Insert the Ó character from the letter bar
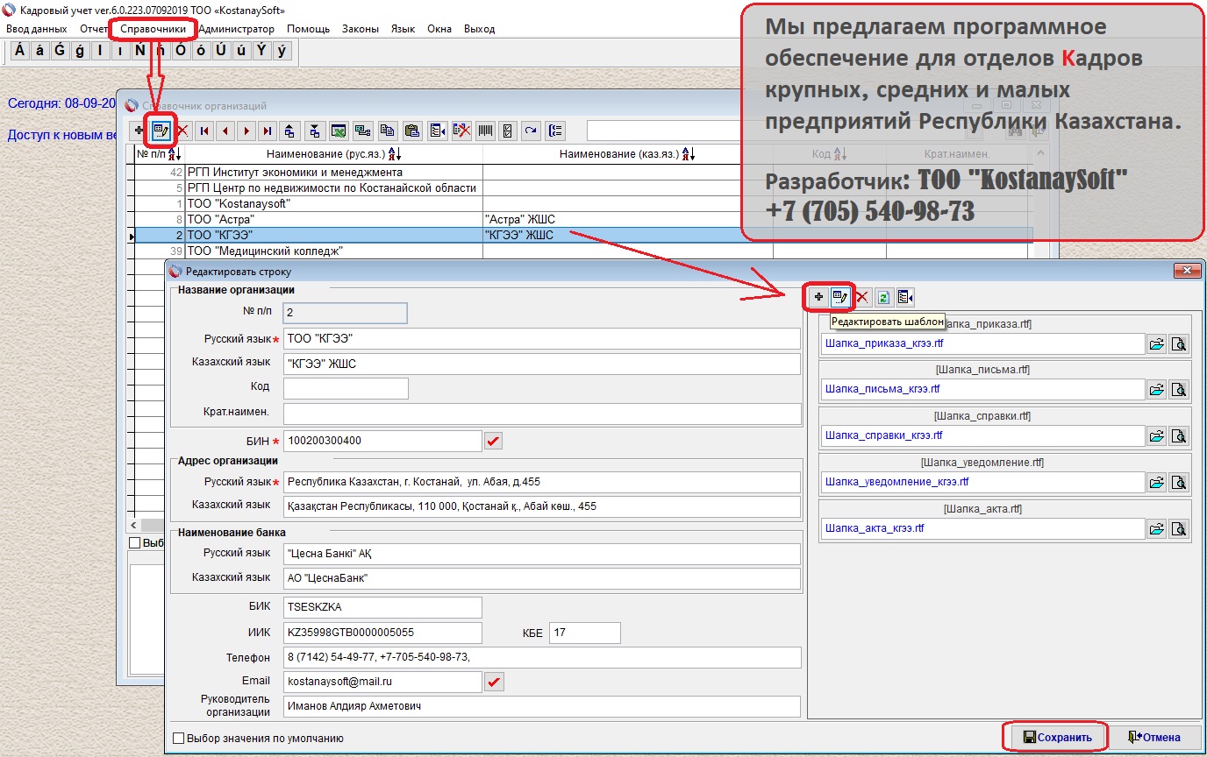Screen dimensions: 1207x757 180,51
